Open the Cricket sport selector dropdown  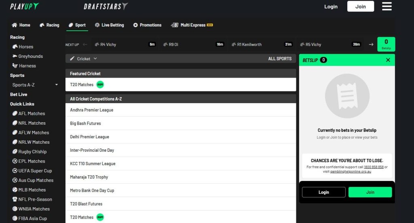(84, 59)
